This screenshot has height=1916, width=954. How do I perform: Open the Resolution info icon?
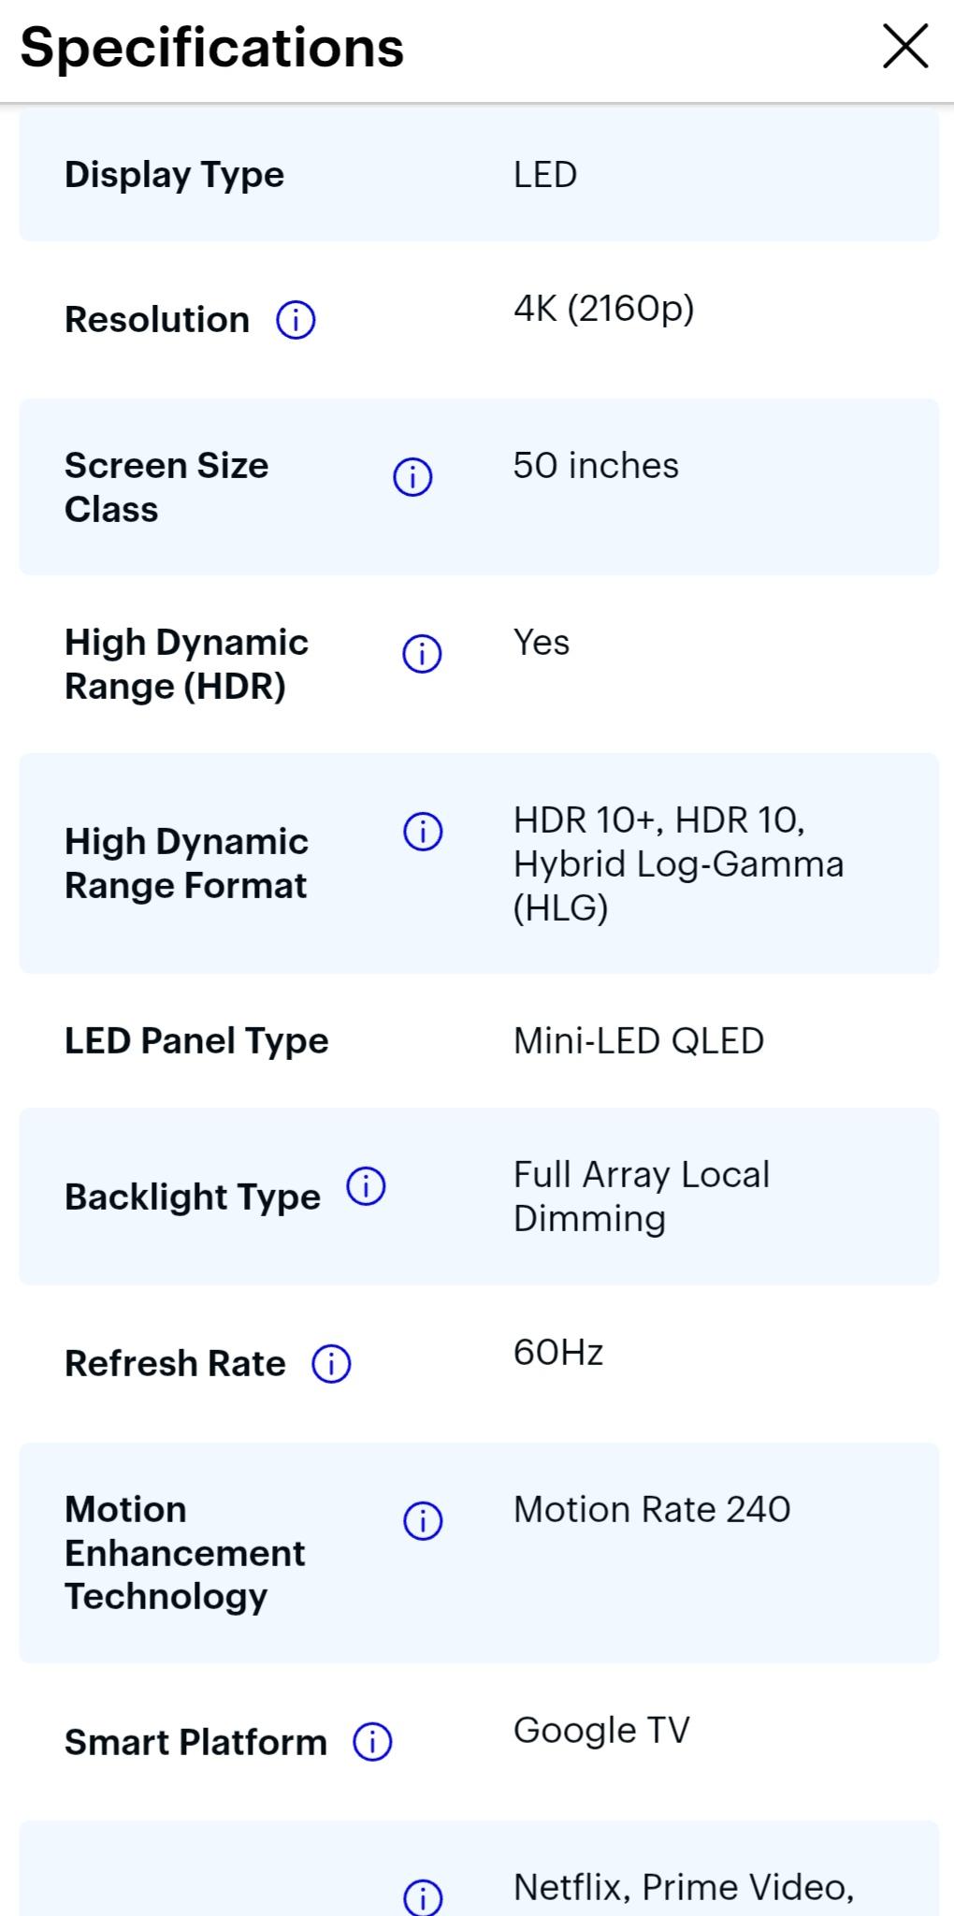click(x=296, y=320)
